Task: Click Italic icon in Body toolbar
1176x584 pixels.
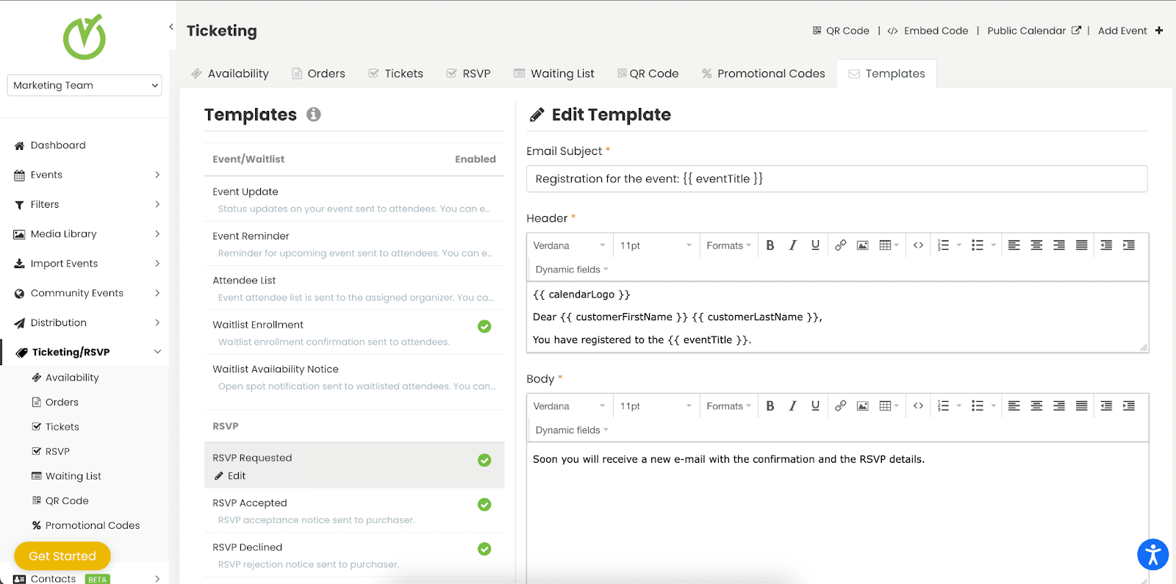Action: coord(792,406)
